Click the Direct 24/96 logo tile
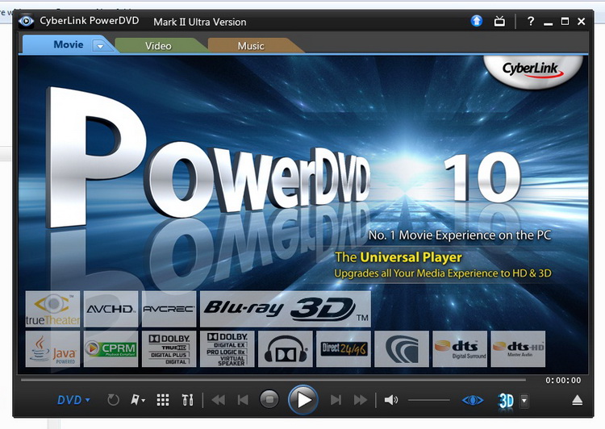The height and width of the screenshot is (429, 605). click(x=344, y=348)
